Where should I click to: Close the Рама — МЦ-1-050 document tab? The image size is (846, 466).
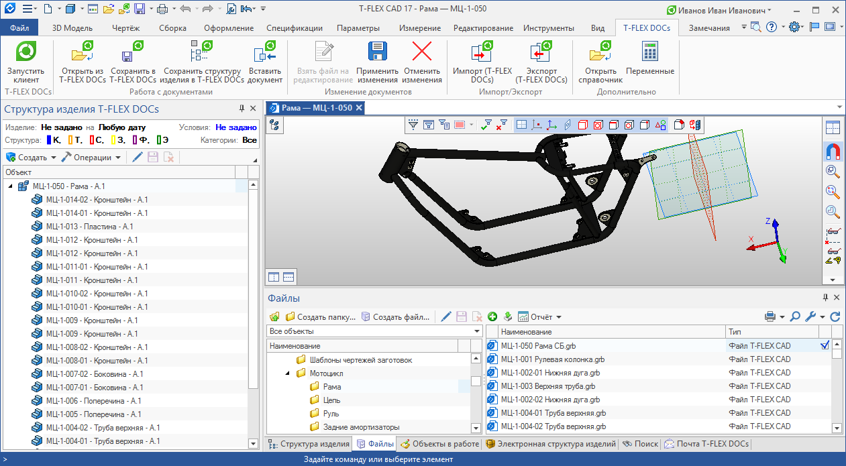(x=359, y=107)
